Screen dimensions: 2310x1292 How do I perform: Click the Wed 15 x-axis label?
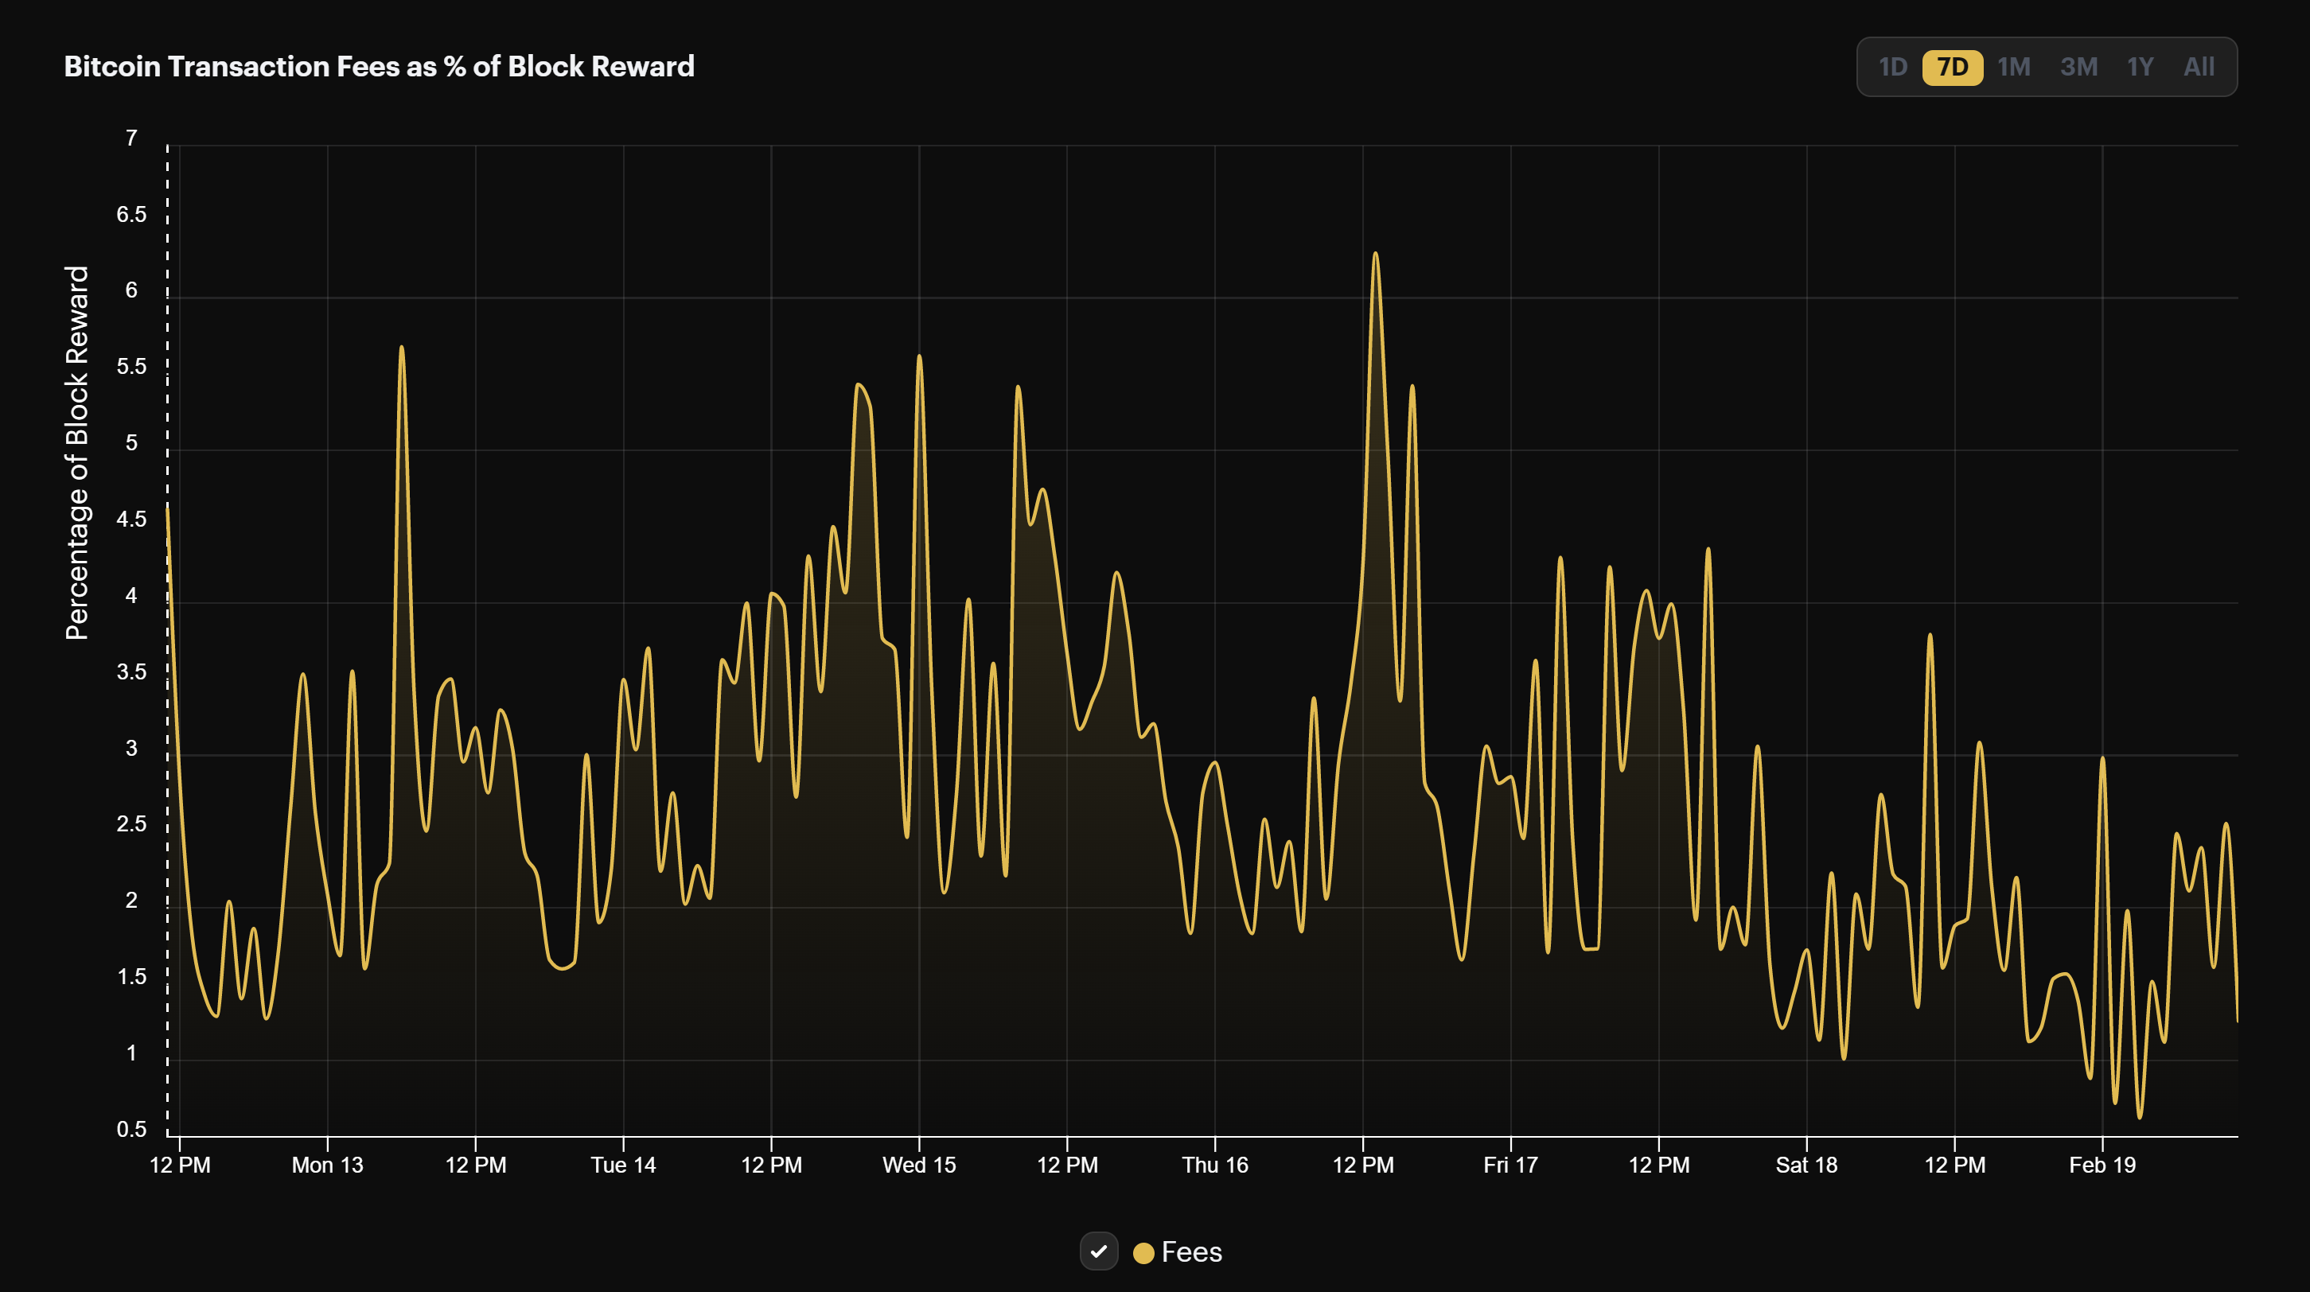coord(919,1165)
